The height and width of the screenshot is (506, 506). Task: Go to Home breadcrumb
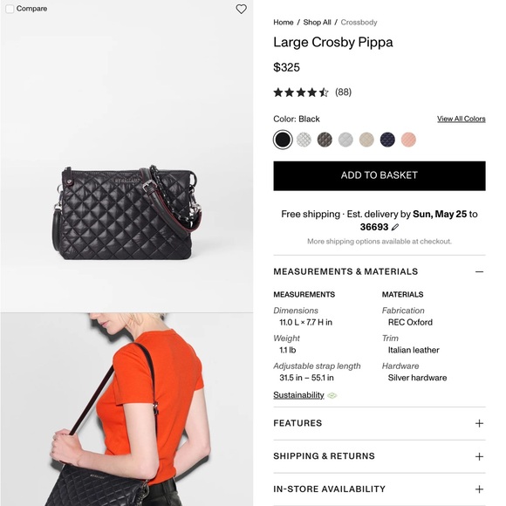click(283, 23)
